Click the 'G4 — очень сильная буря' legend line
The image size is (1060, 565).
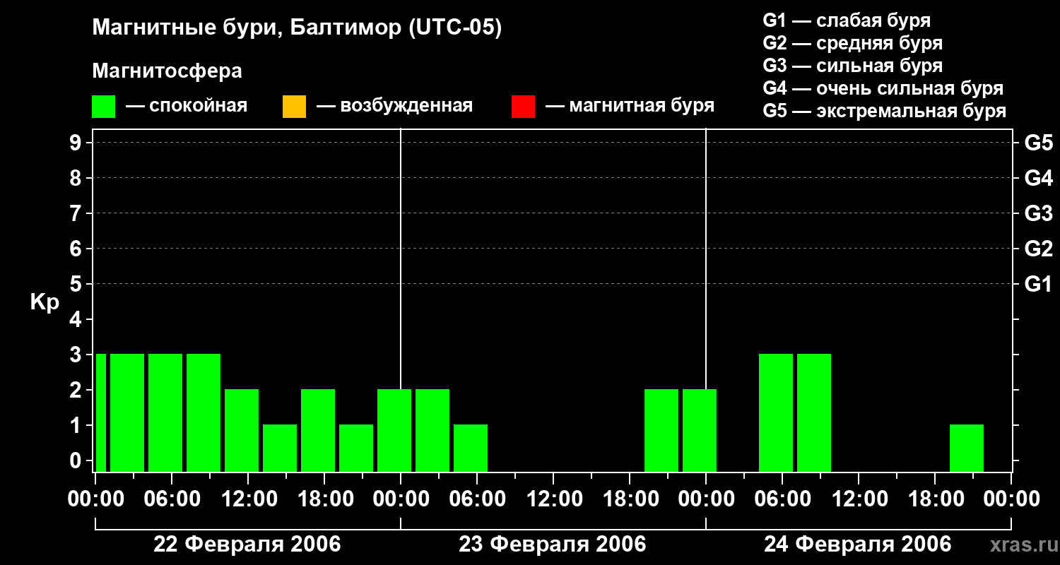tap(883, 88)
